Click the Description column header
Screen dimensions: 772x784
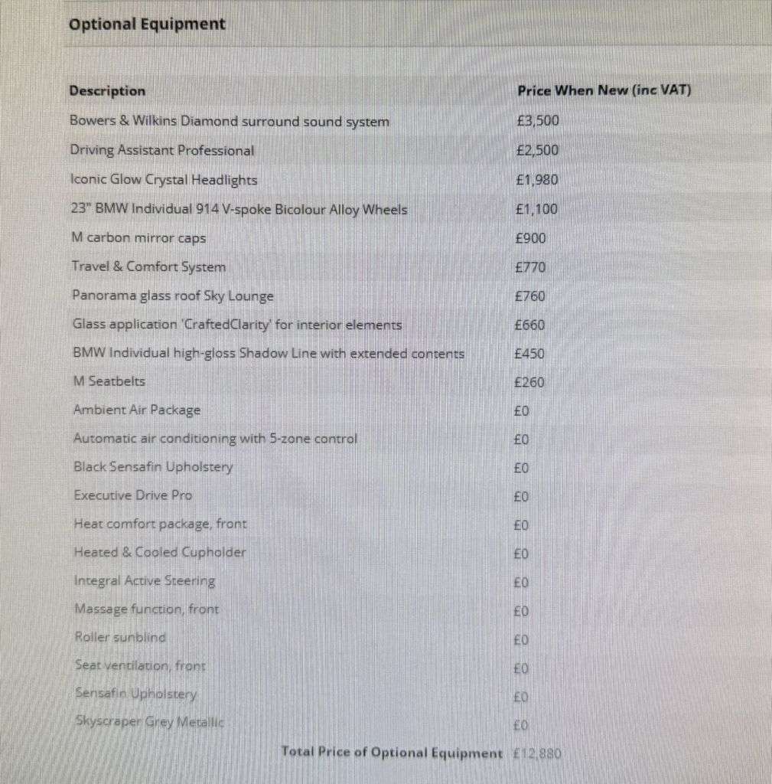click(107, 91)
